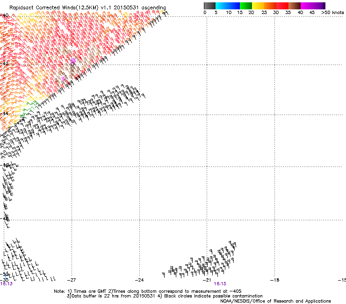Click the '-21' longitude axis label
The image size is (346, 304).
point(207,280)
